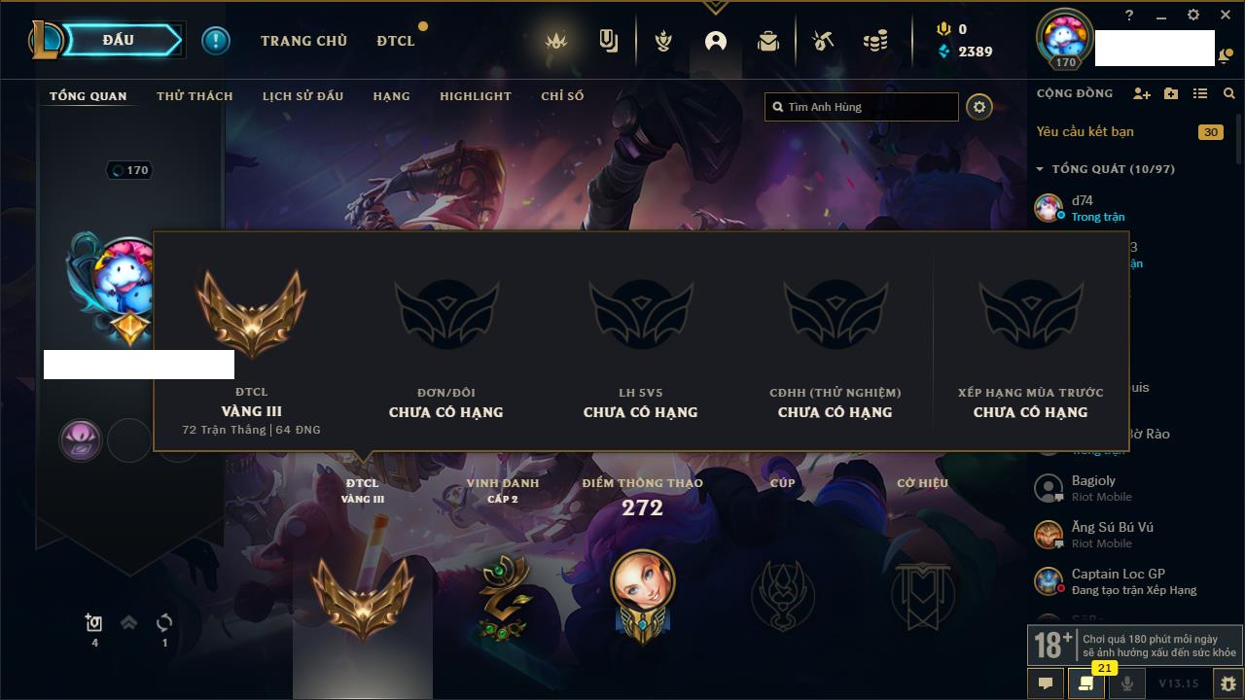Open the Store coins icon
Image resolution: width=1245 pixels, height=700 pixels.
click(x=875, y=41)
